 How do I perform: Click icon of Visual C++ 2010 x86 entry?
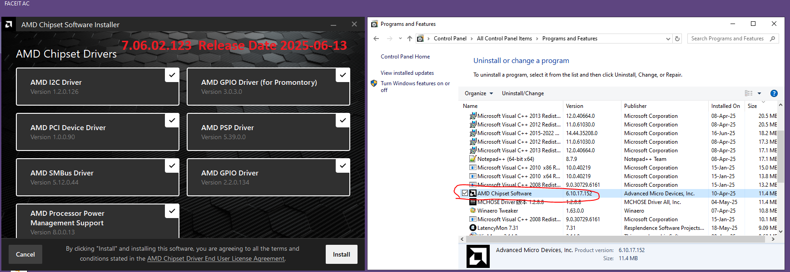point(473,168)
